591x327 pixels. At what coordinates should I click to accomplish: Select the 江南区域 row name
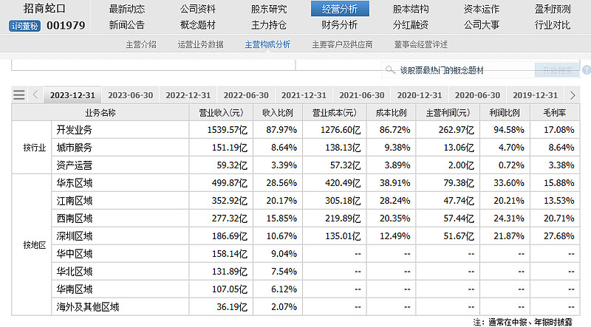tap(75, 201)
